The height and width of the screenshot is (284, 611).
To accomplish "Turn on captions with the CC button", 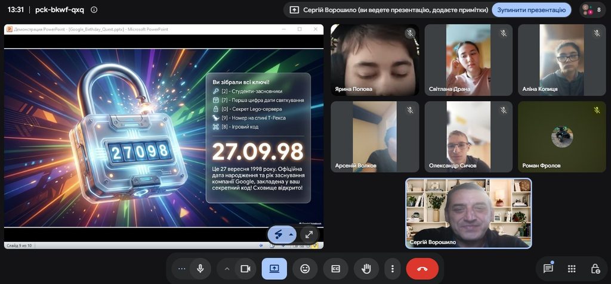I will coord(335,269).
